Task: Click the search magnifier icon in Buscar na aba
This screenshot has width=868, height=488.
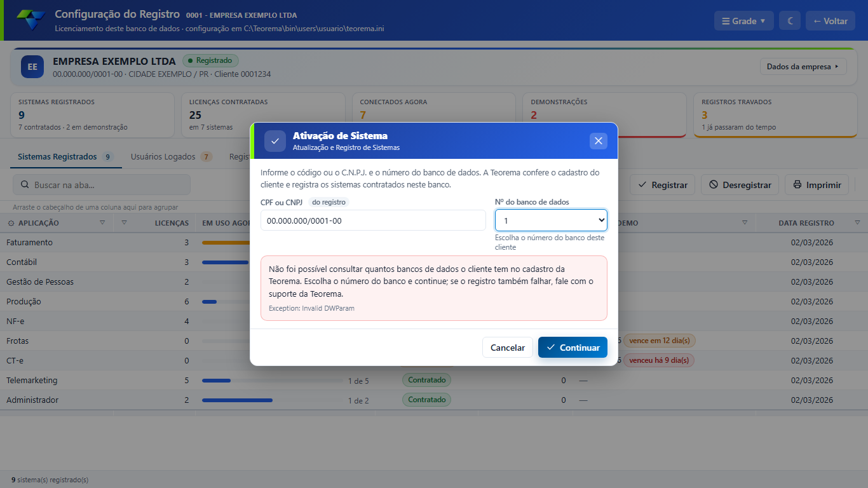Action: 25,185
